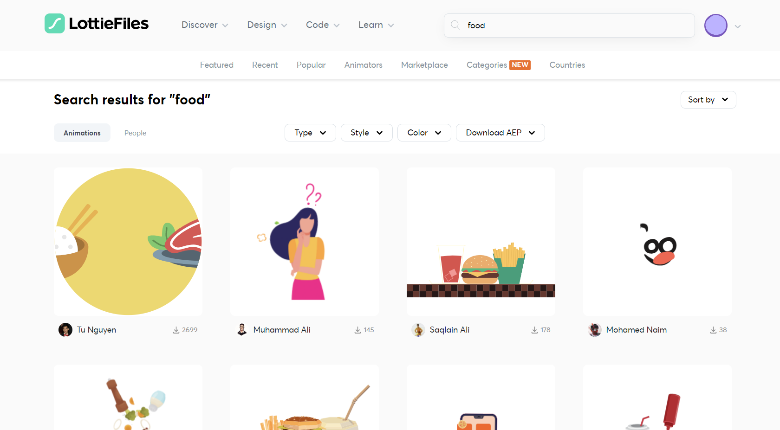Expand the Style filter dropdown
Screen dimensions: 780x430
click(367, 133)
